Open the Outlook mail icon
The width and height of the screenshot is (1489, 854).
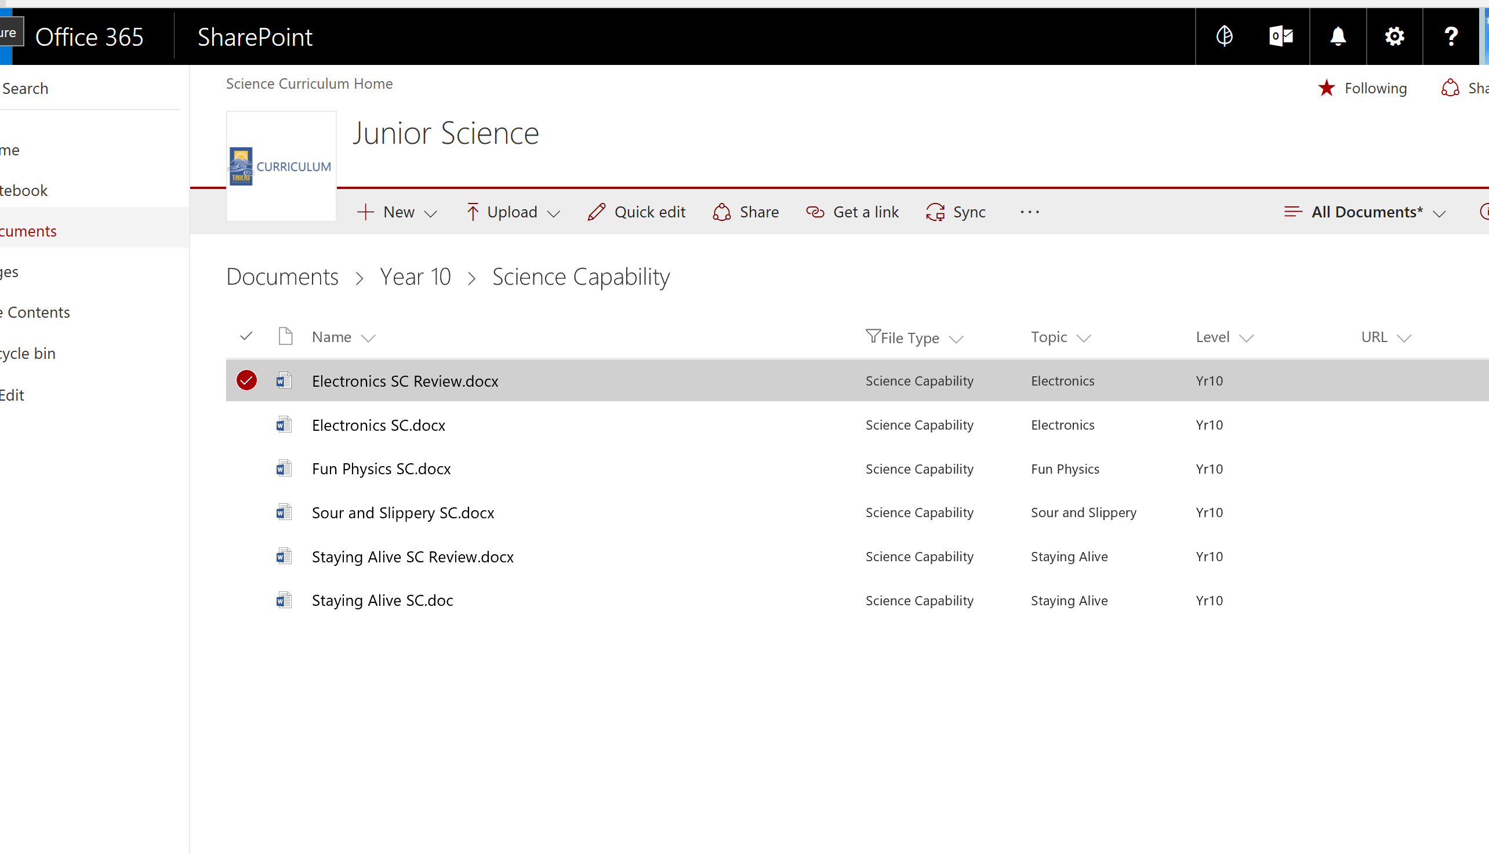pyautogui.click(x=1281, y=37)
